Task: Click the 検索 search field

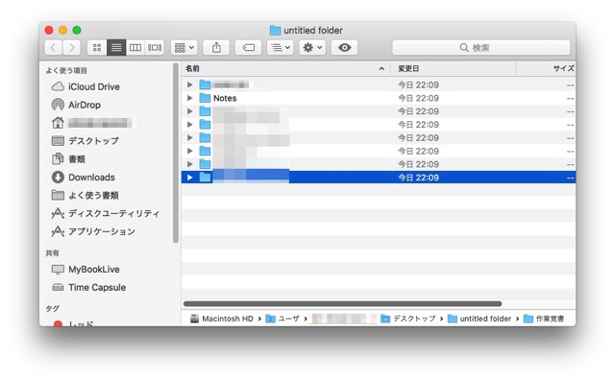Action: coord(481,47)
